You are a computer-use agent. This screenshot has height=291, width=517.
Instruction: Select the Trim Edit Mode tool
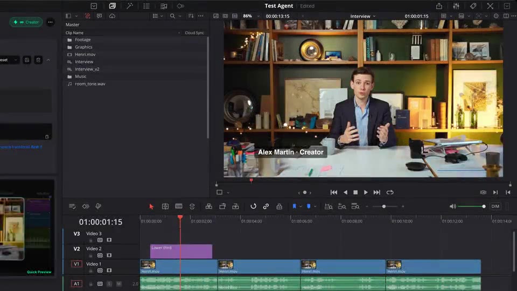click(165, 206)
